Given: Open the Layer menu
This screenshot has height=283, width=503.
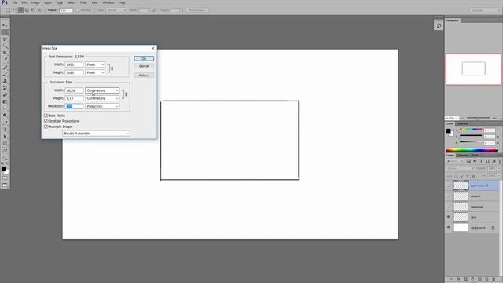Looking at the screenshot, I should tap(48, 2).
